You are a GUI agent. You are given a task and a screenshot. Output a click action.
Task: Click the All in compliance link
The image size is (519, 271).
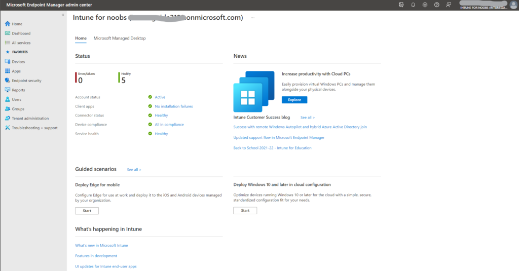(x=169, y=125)
